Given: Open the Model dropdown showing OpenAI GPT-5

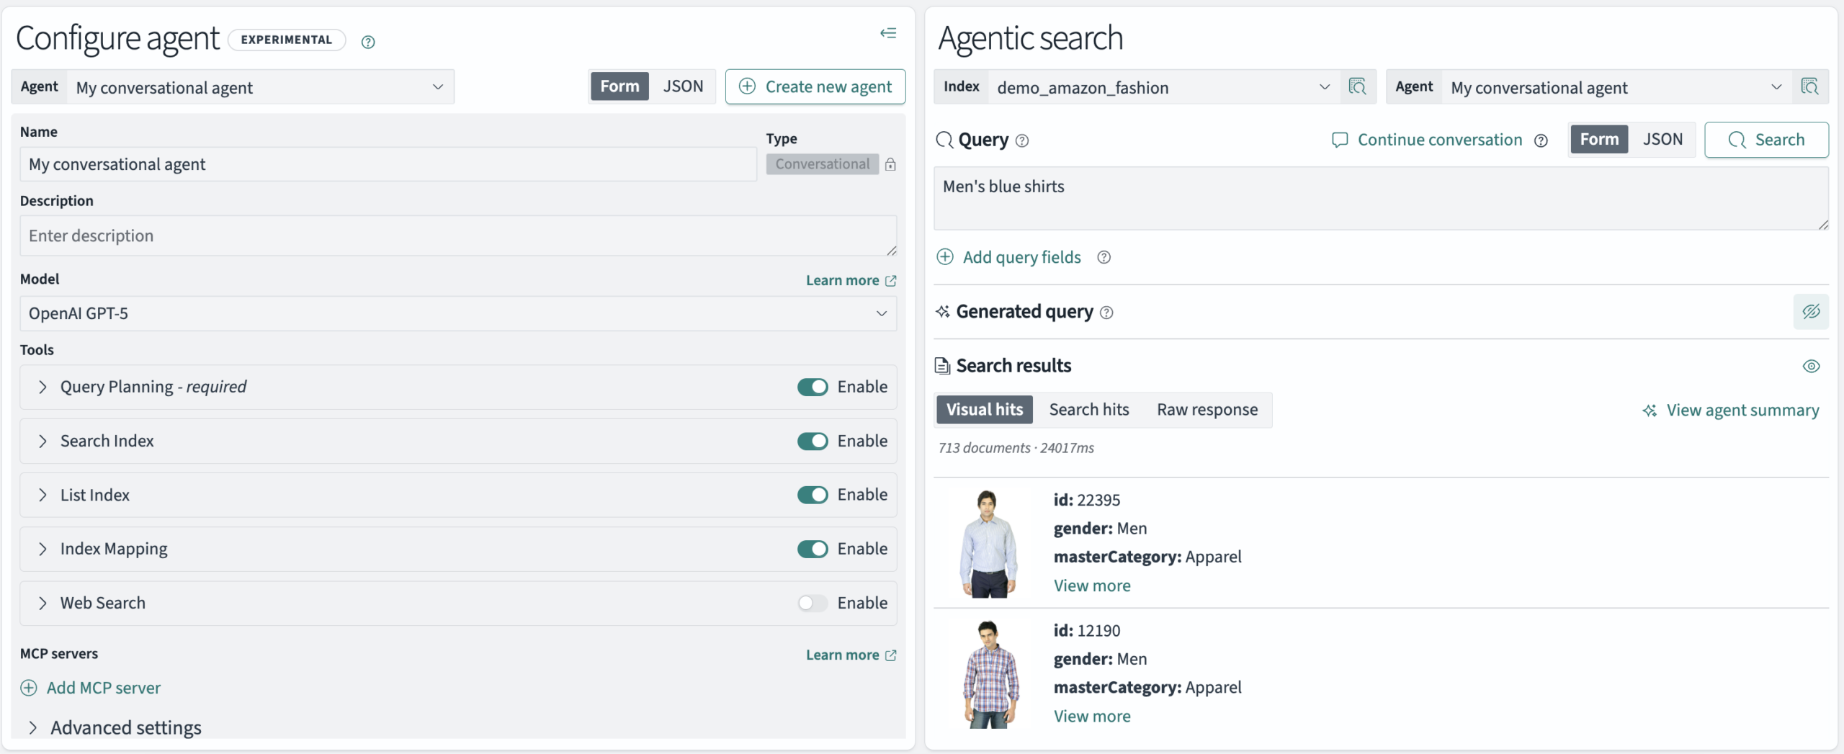Looking at the screenshot, I should [x=457, y=314].
